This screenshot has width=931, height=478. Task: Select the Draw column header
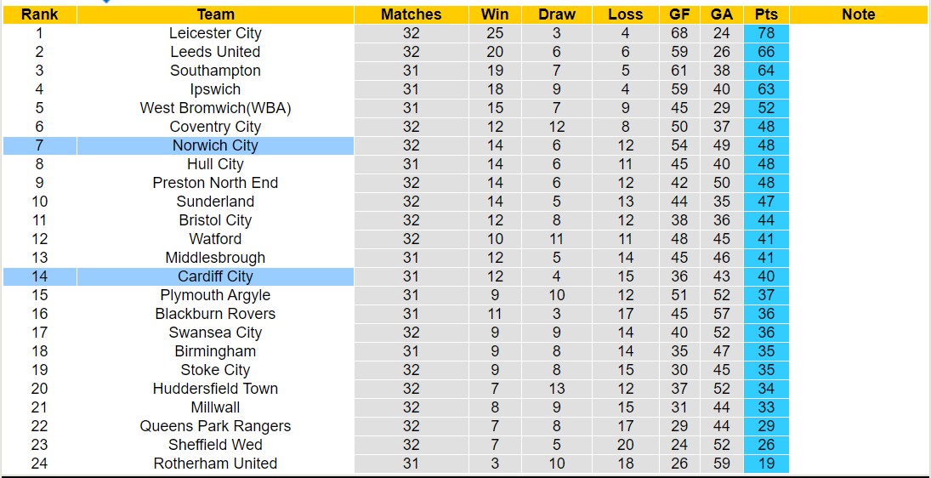[557, 14]
